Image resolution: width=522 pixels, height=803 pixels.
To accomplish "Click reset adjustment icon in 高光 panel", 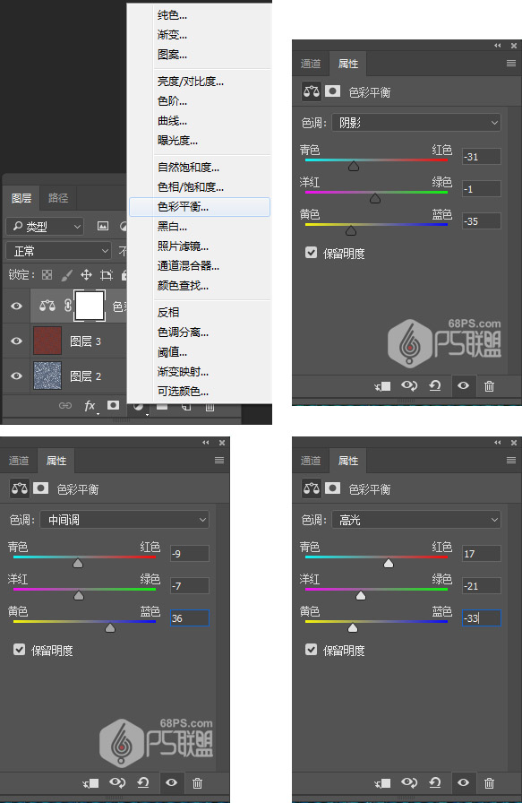I will [435, 782].
